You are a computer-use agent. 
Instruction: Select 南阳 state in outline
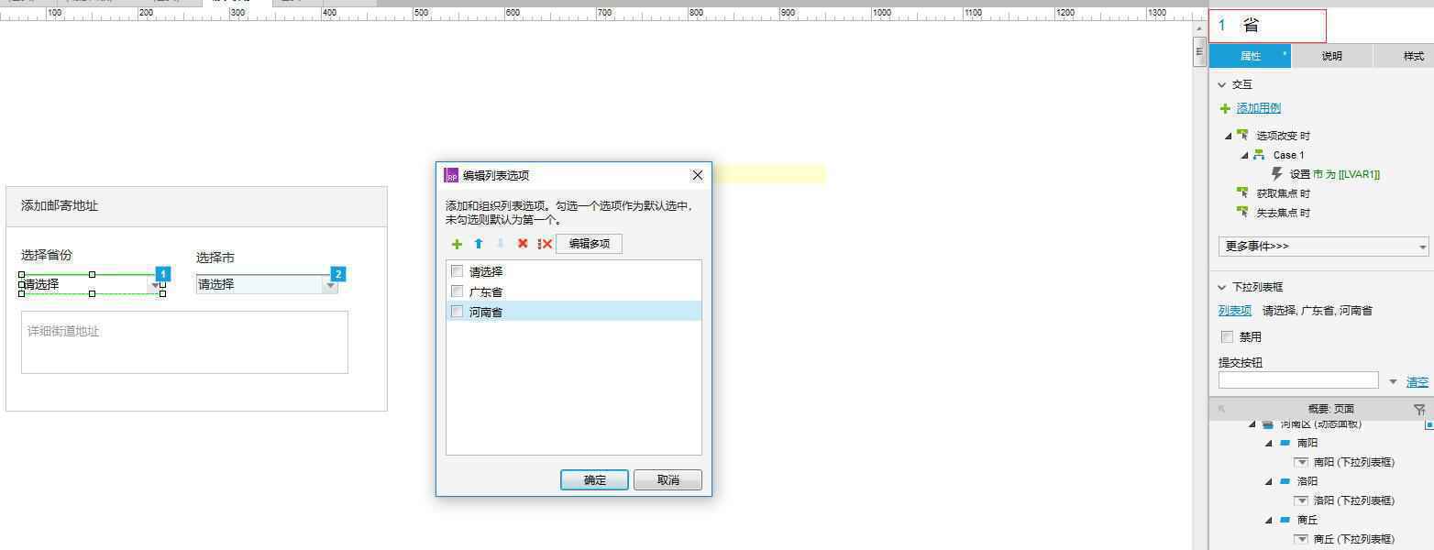pos(1307,443)
